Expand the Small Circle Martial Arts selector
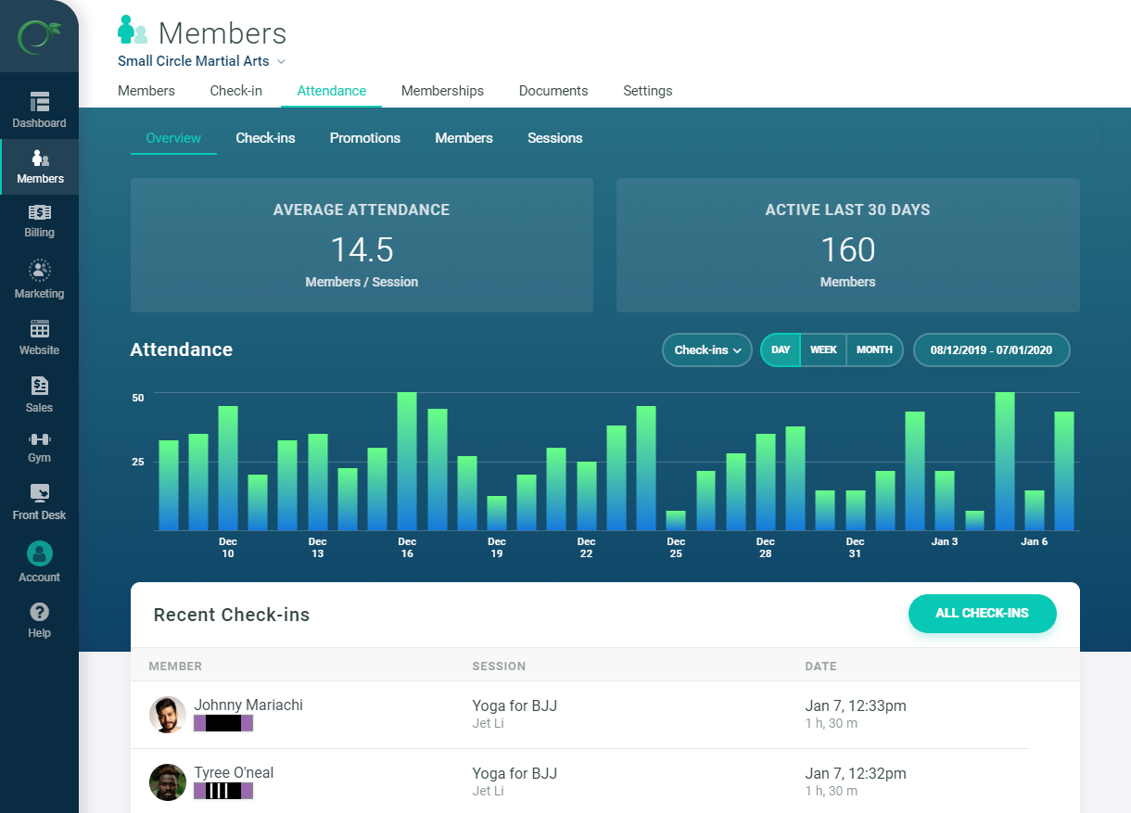The height and width of the screenshot is (813, 1131). [x=201, y=60]
